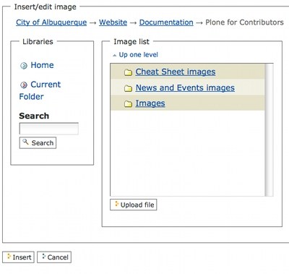Click the Upload file button icon
Image resolution: width=289 pixels, height=274 pixels.
117,204
